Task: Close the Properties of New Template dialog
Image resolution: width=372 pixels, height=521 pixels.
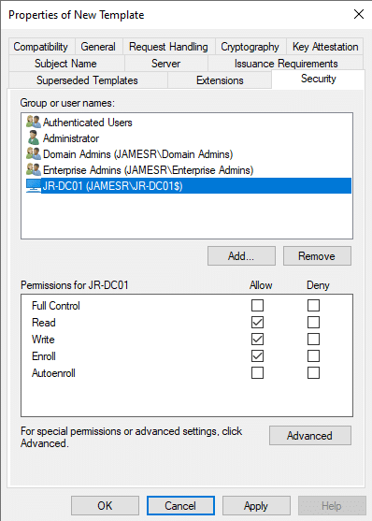Action: (359, 14)
